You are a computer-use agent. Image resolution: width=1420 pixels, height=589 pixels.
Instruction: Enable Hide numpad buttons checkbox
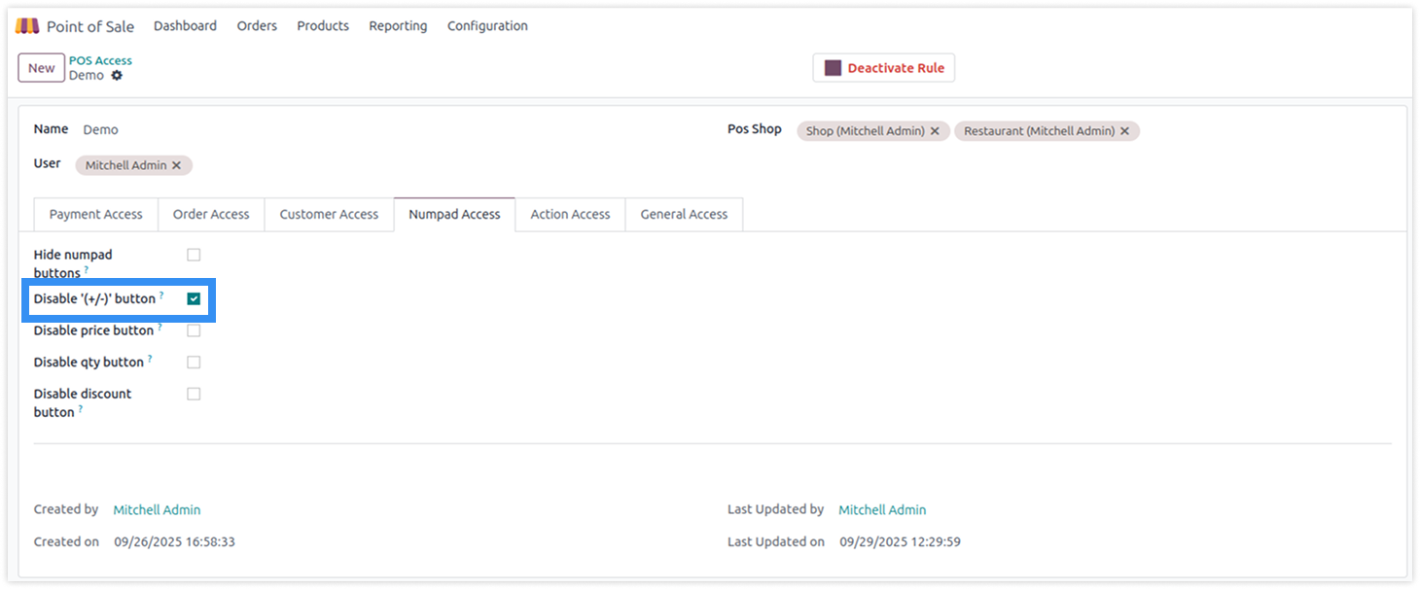coord(194,255)
